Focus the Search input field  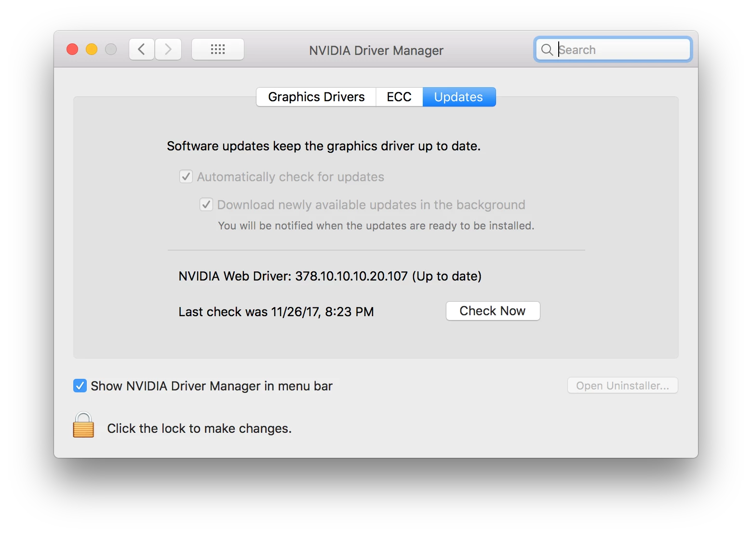pos(613,50)
